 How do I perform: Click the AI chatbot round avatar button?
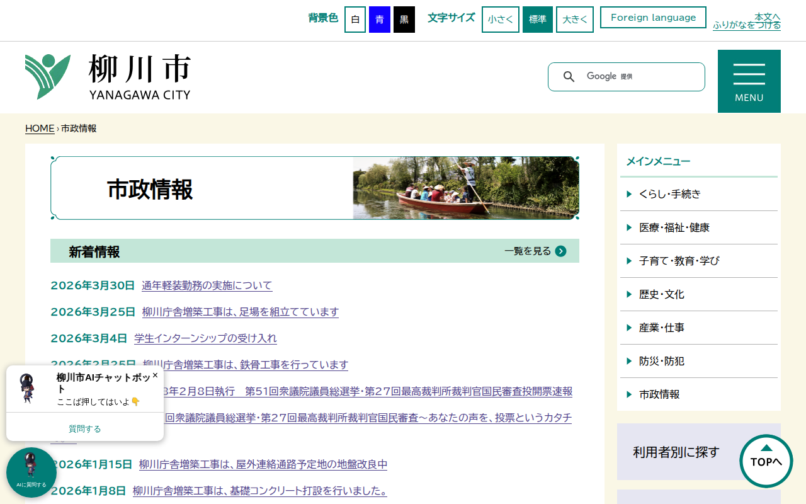click(x=31, y=472)
